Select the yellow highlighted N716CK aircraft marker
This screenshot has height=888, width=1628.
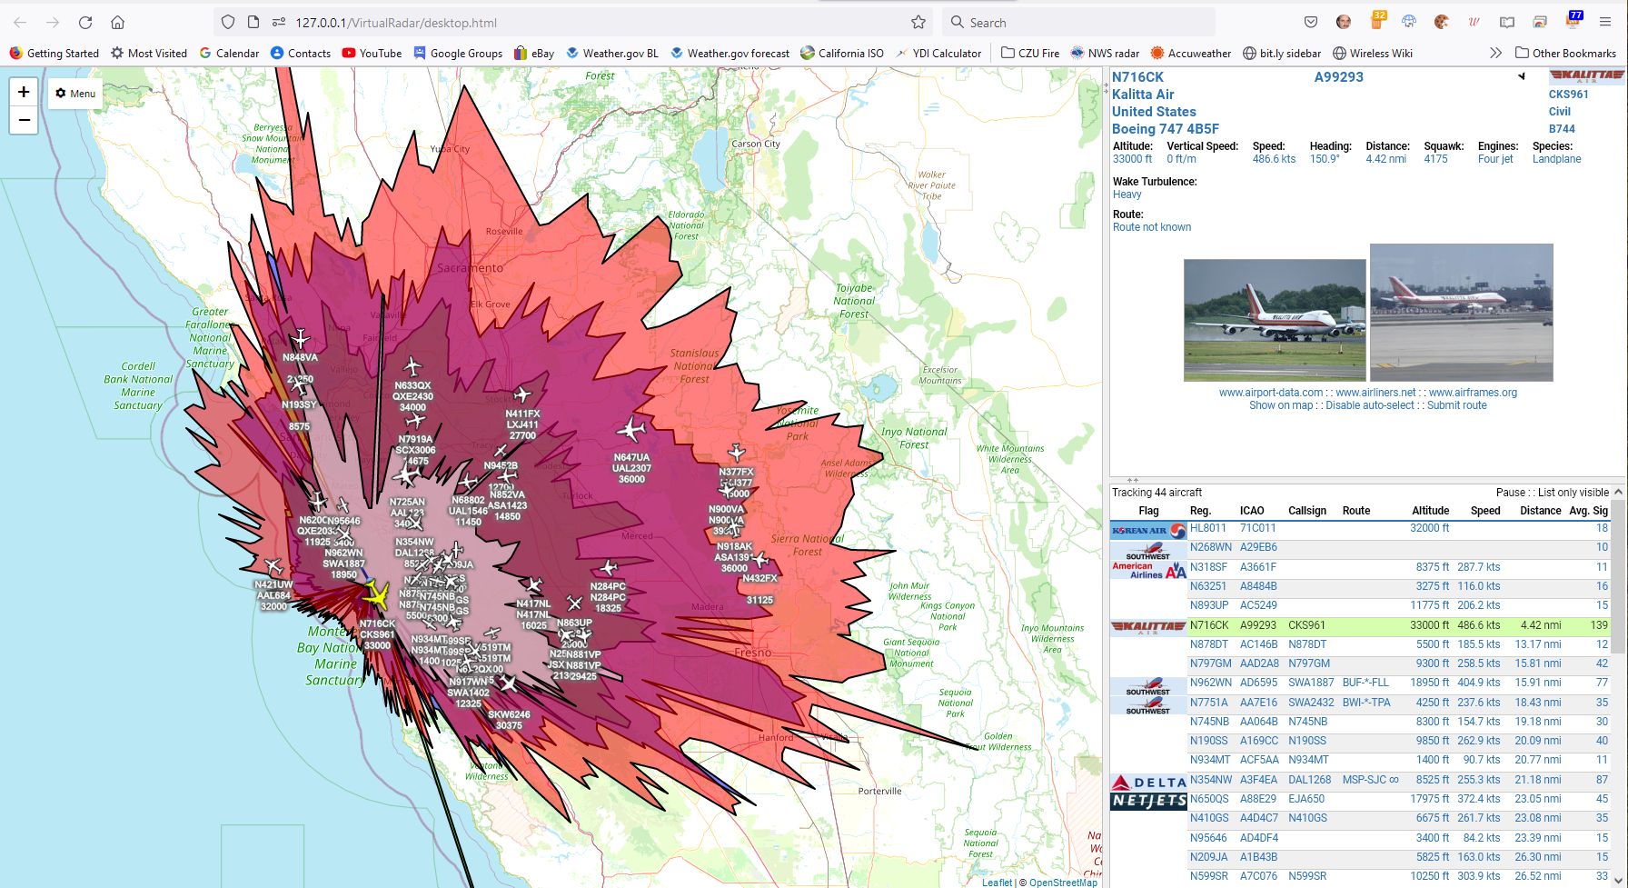click(x=375, y=597)
